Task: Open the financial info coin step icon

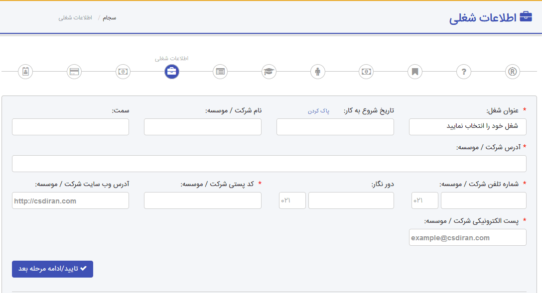Action: pos(123,72)
